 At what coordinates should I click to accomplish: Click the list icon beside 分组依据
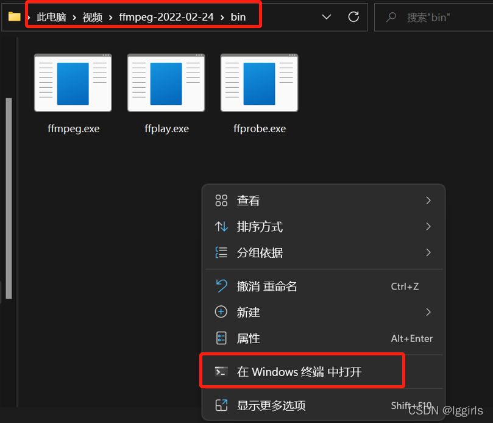click(221, 252)
